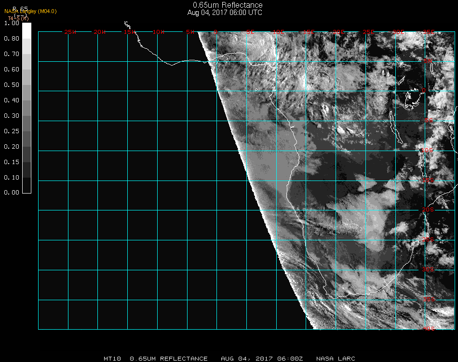This screenshot has height=362, width=458.
Task: Click the NASA LARC footer text
Action: (336, 359)
